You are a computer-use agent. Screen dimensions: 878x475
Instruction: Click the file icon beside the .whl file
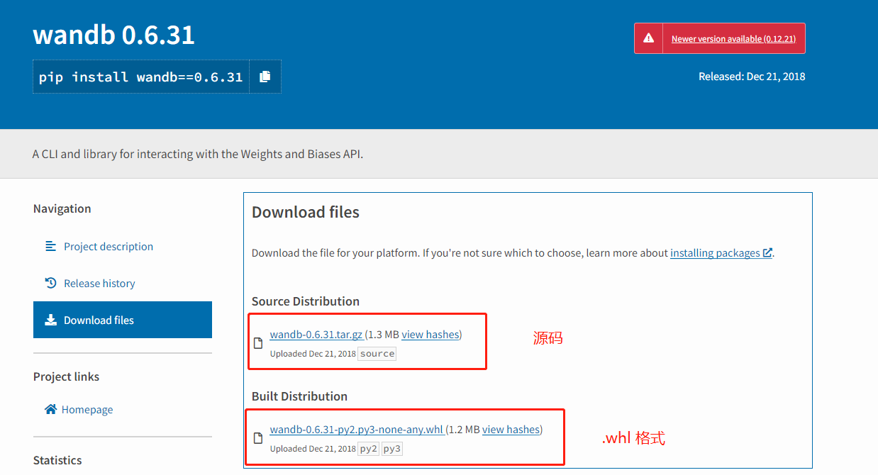pyautogui.click(x=259, y=438)
